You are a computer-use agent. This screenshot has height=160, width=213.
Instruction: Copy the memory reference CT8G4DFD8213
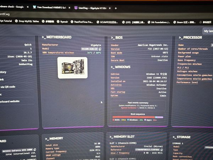tap(162, 150)
